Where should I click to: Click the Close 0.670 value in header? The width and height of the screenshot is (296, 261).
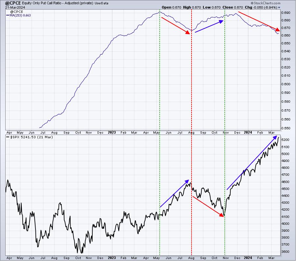233,7
